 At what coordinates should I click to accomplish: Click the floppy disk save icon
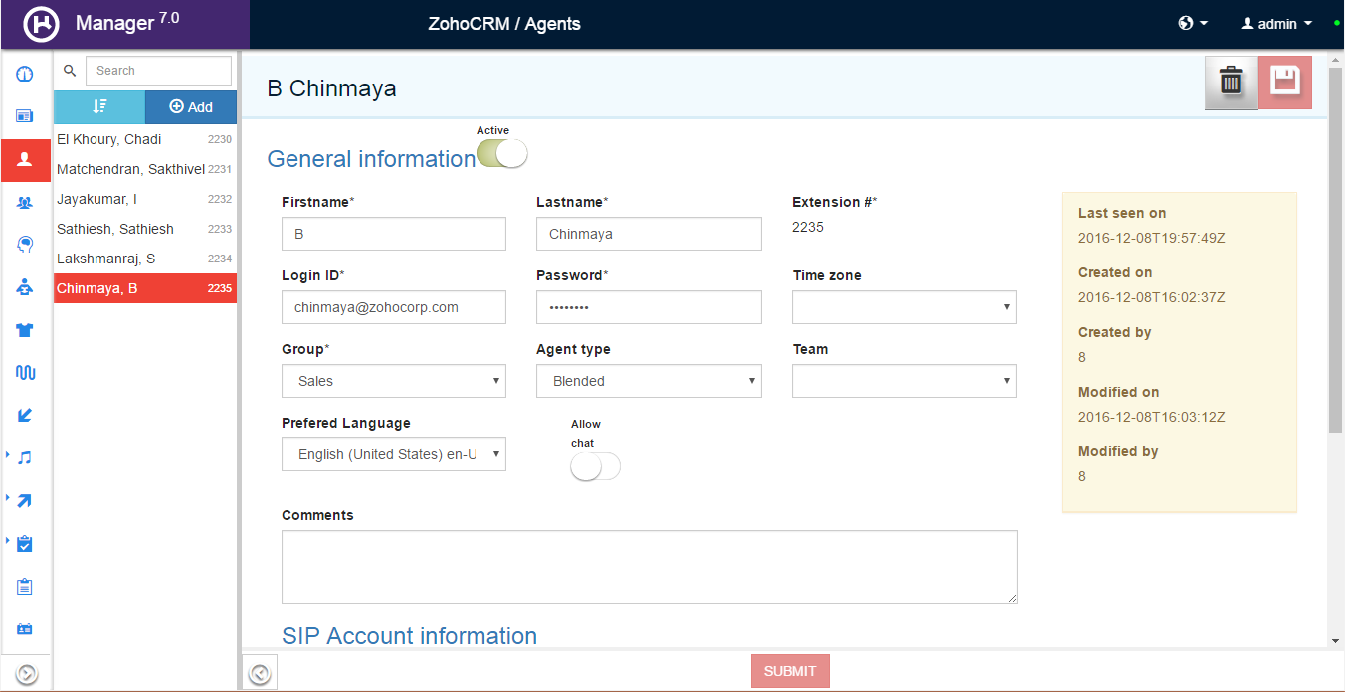point(1285,83)
